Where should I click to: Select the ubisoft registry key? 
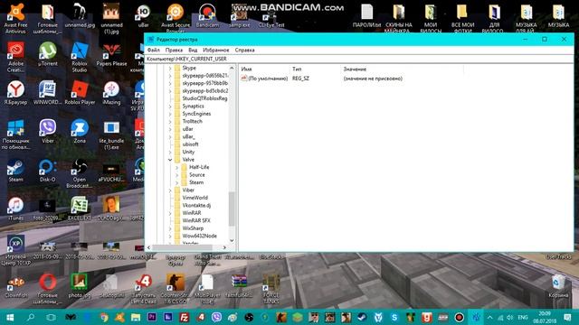point(190,144)
